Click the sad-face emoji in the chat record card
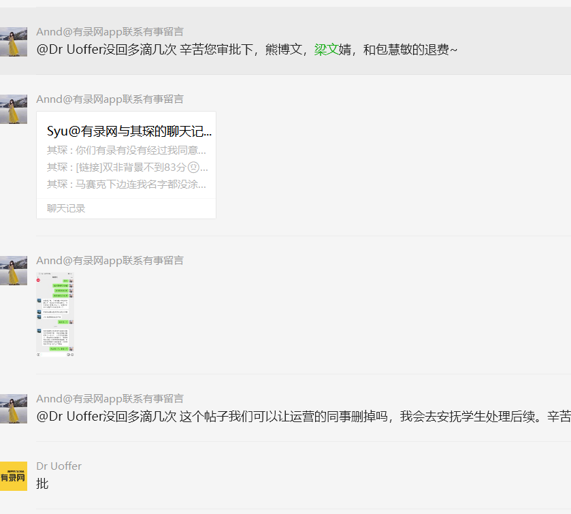 (x=193, y=167)
